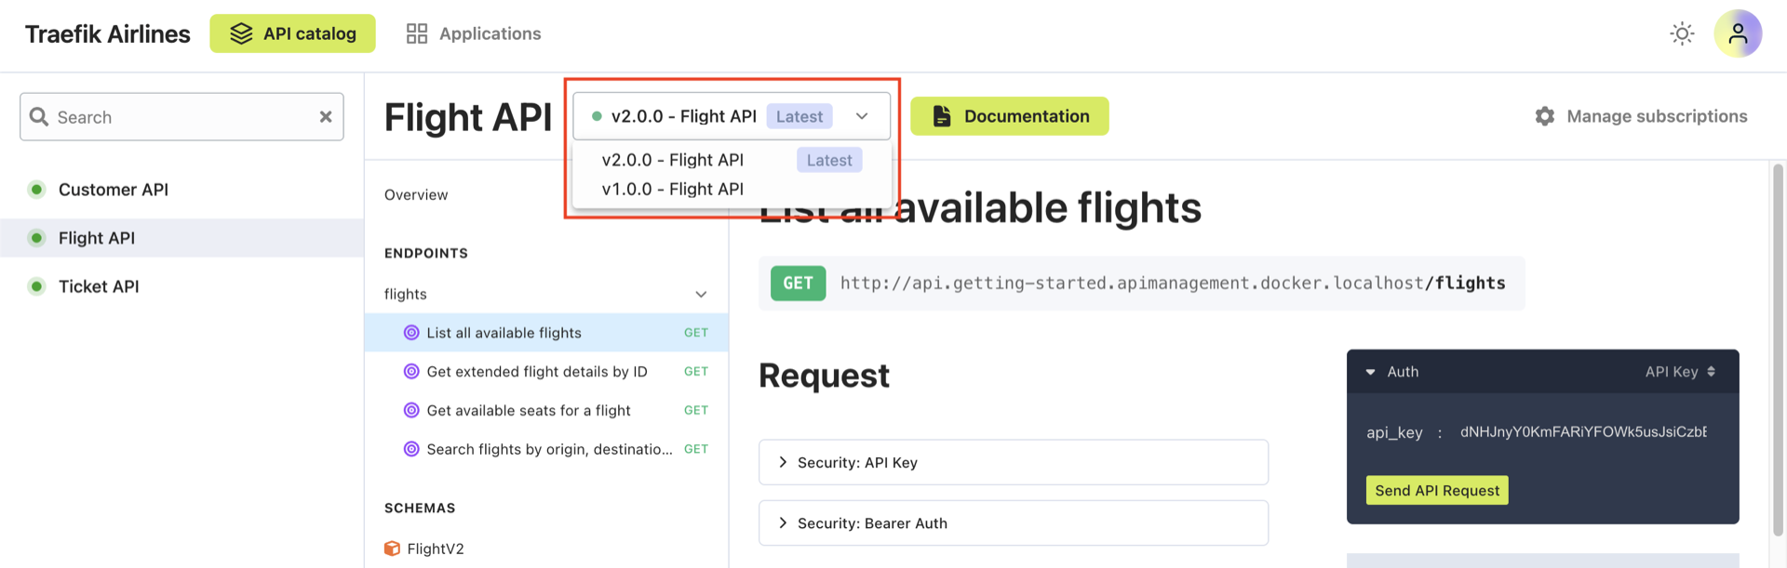Image resolution: width=1787 pixels, height=568 pixels.
Task: Open the user profile avatar menu
Action: point(1738,34)
